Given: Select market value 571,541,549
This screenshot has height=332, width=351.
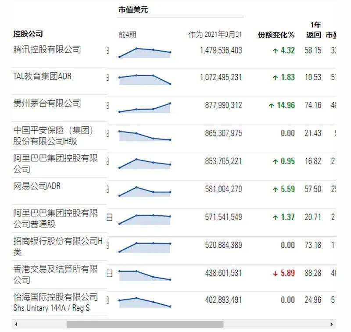Looking at the screenshot, I should click(x=223, y=217).
